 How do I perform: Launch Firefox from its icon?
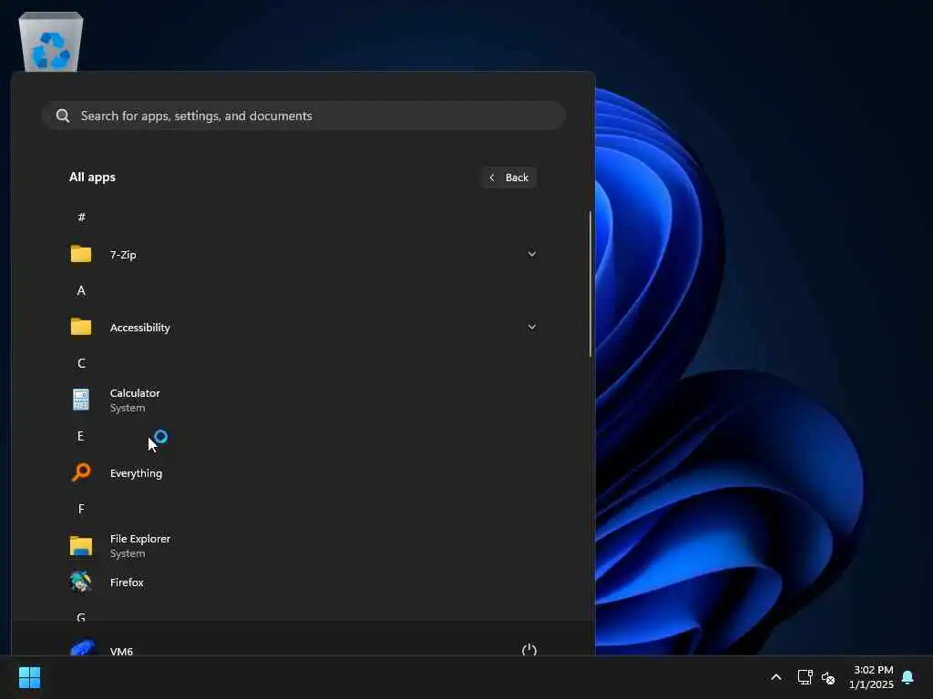click(80, 582)
